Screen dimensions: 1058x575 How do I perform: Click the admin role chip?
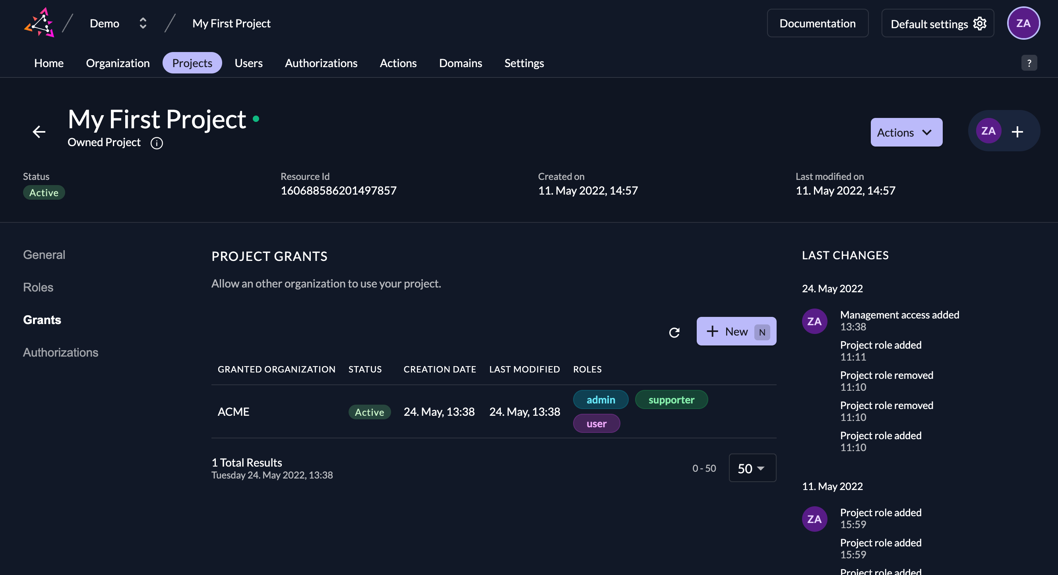tap(601, 399)
